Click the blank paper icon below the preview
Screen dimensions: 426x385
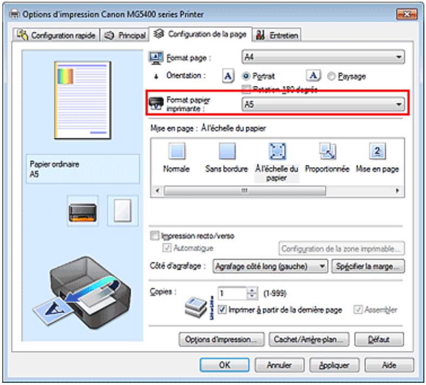(123, 211)
